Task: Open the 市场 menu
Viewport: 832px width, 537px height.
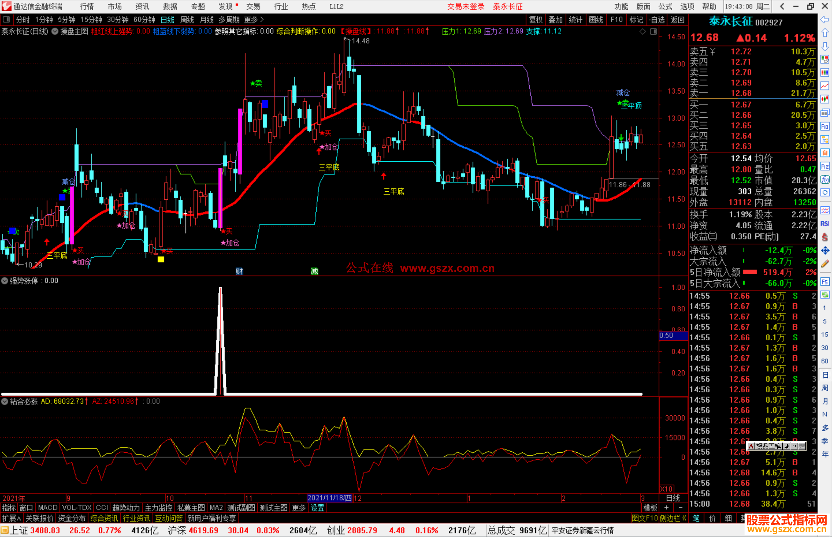Action: tap(114, 7)
